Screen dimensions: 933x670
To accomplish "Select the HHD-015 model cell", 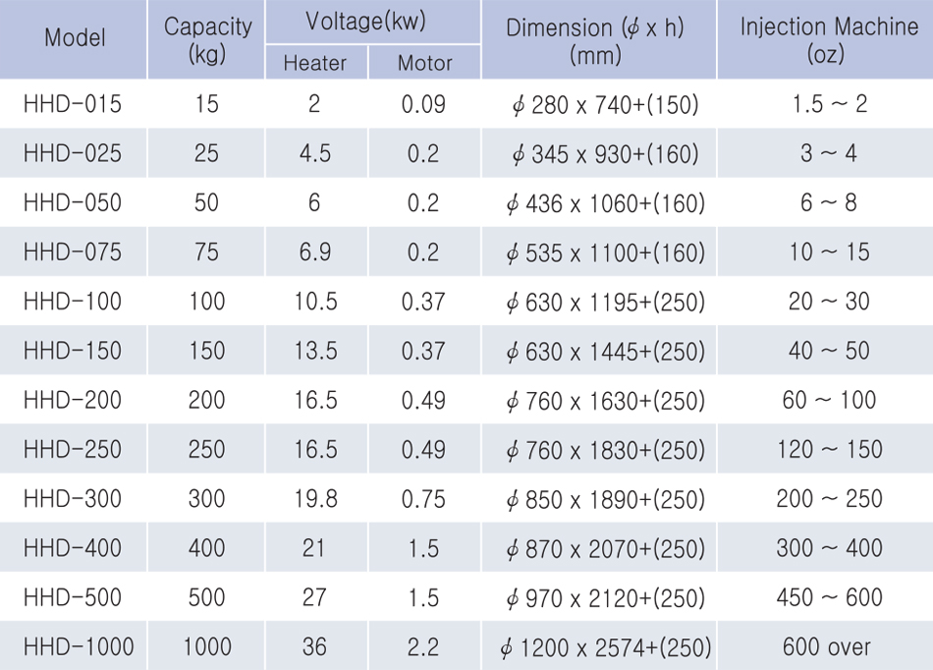I will pos(73,104).
